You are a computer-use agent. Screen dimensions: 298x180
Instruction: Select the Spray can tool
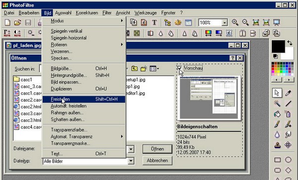point(288,114)
